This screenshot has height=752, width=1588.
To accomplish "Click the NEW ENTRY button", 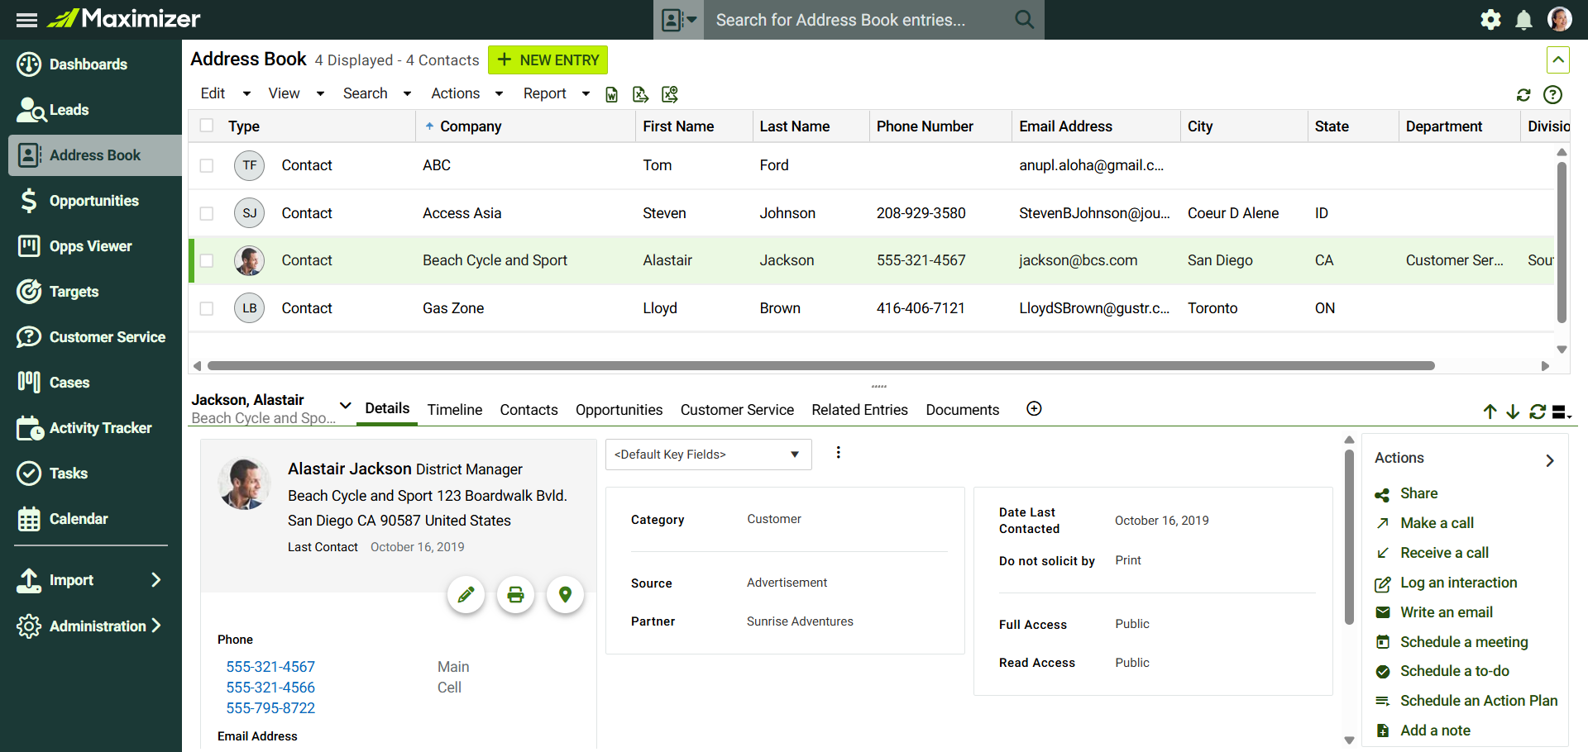I will [548, 60].
